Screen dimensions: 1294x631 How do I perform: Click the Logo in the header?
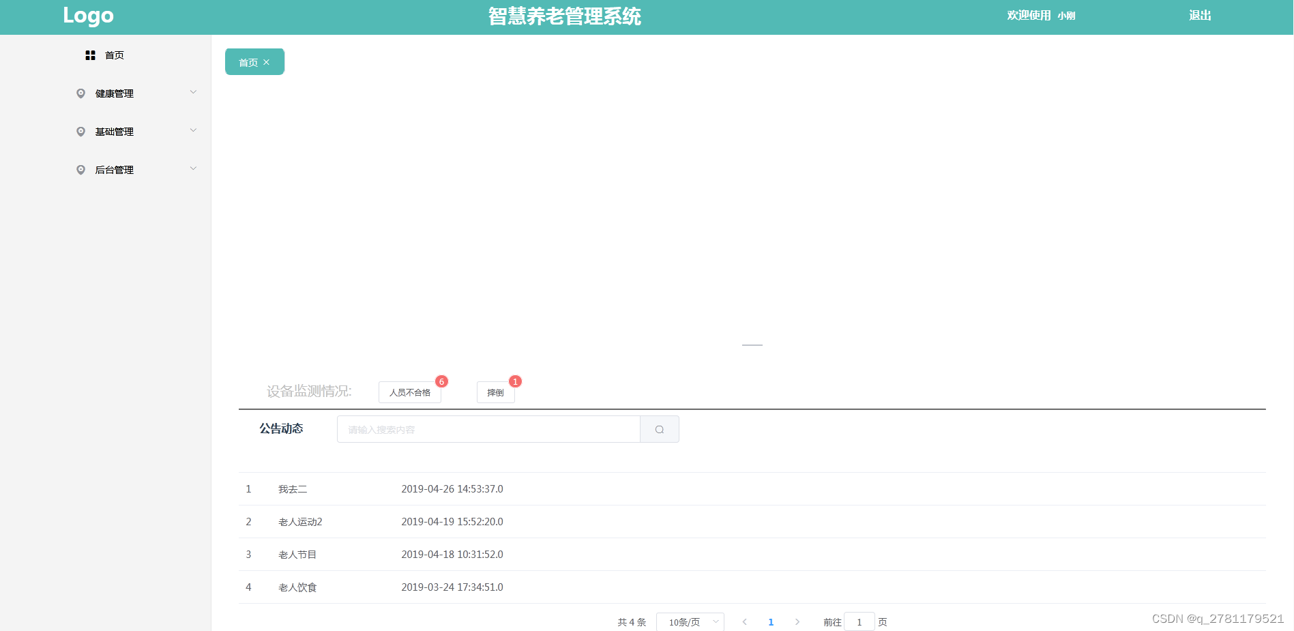click(x=88, y=16)
